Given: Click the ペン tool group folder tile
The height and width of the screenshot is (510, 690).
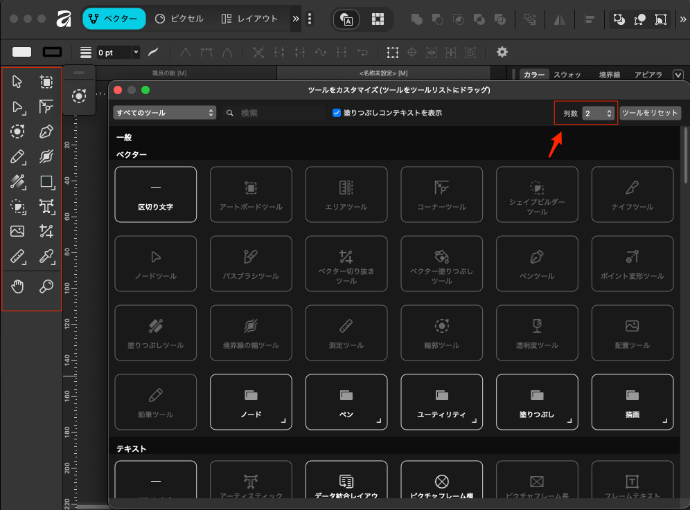Looking at the screenshot, I should coord(346,401).
